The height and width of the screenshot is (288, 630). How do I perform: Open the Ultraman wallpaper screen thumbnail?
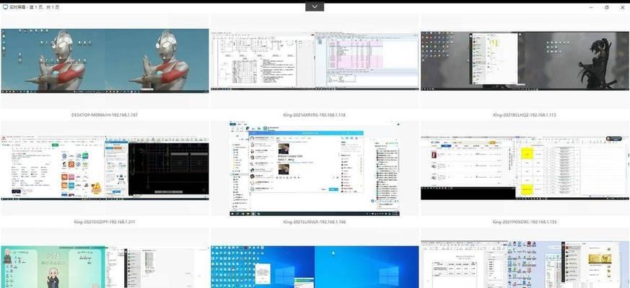point(105,61)
